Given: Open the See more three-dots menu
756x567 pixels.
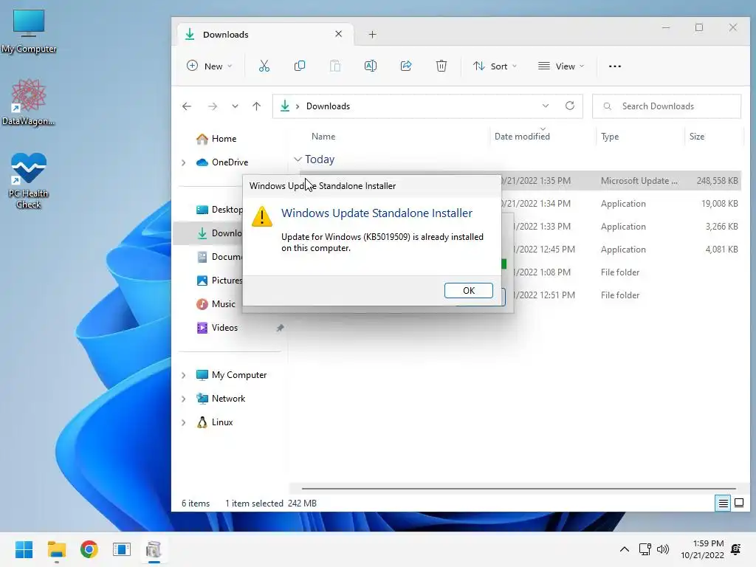Looking at the screenshot, I should (615, 66).
